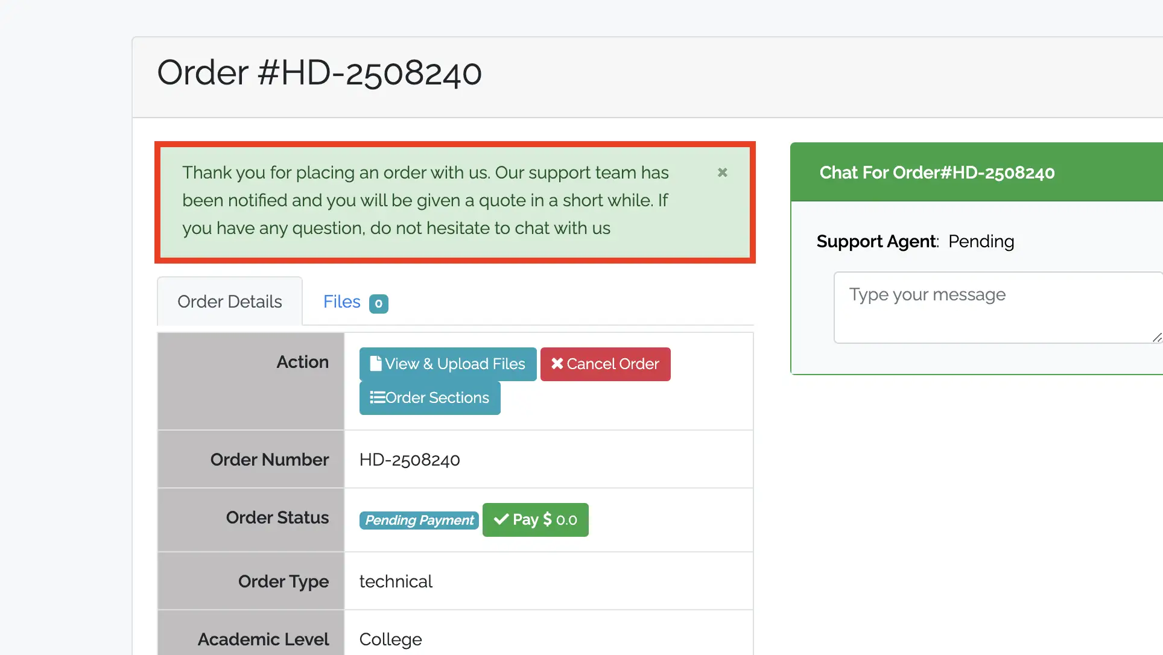Click the Files count badge
This screenshot has height=655, width=1163.
[x=378, y=303]
